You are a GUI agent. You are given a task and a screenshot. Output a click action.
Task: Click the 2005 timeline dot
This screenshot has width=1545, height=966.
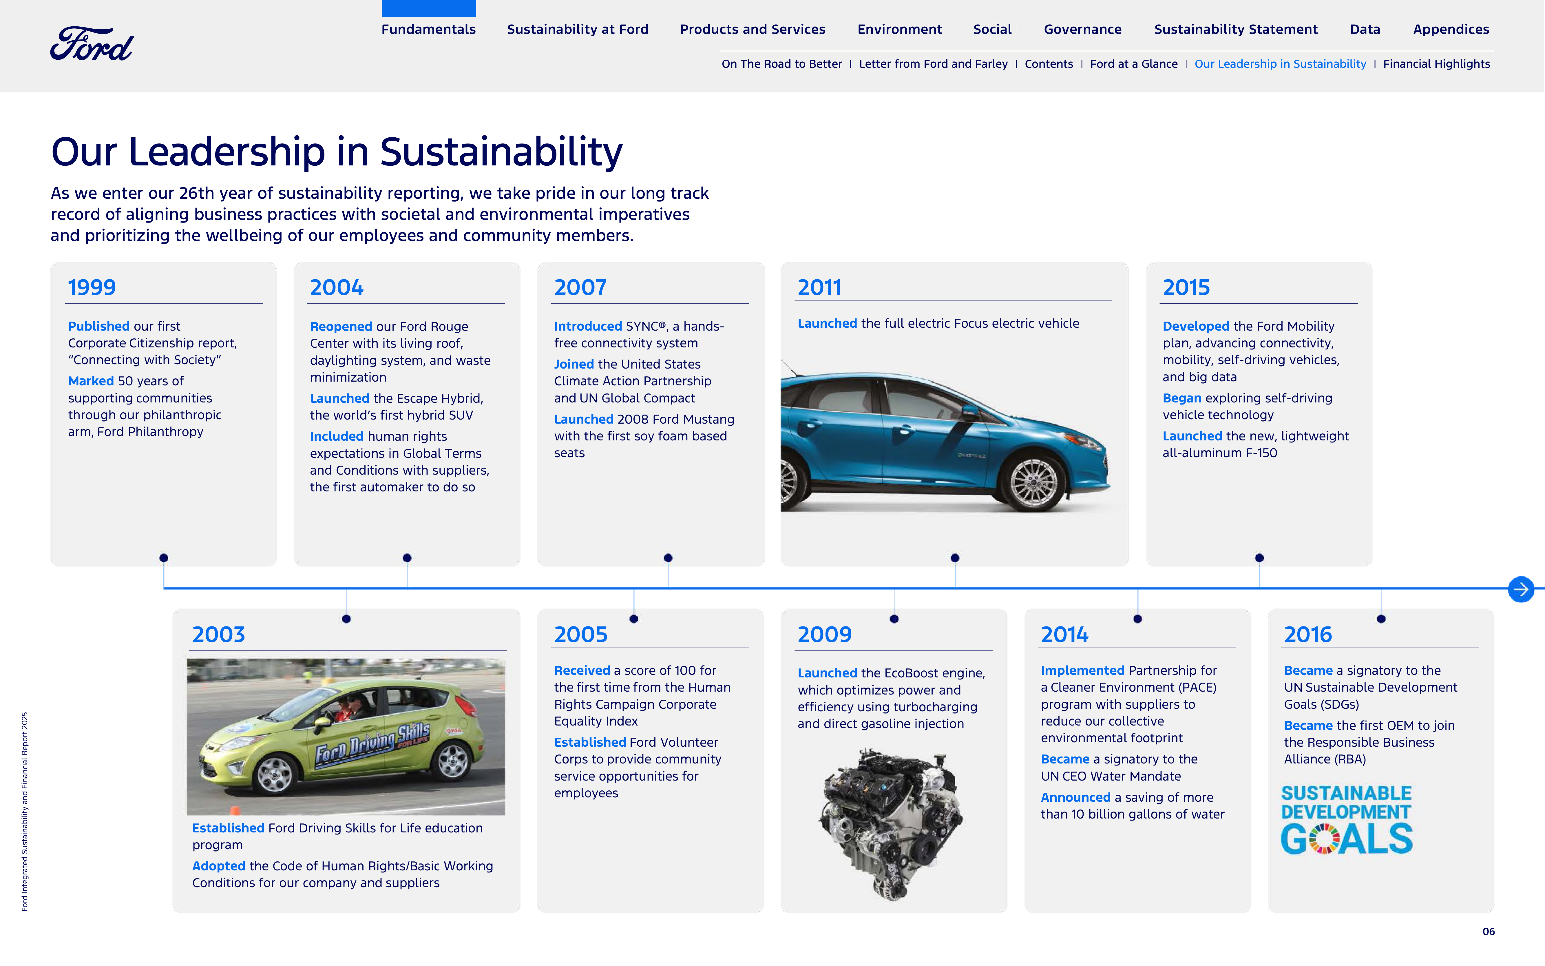pyautogui.click(x=633, y=618)
